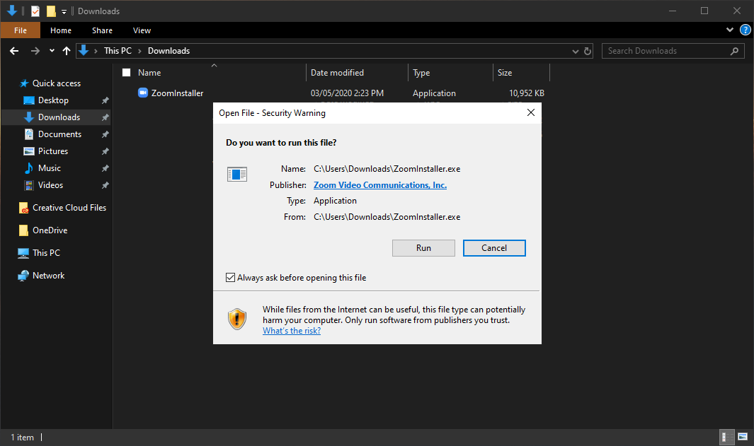Open the Share ribbon tab
This screenshot has width=754, height=446.
[102, 30]
